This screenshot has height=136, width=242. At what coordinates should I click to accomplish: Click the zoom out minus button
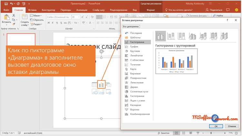(x=203, y=133)
